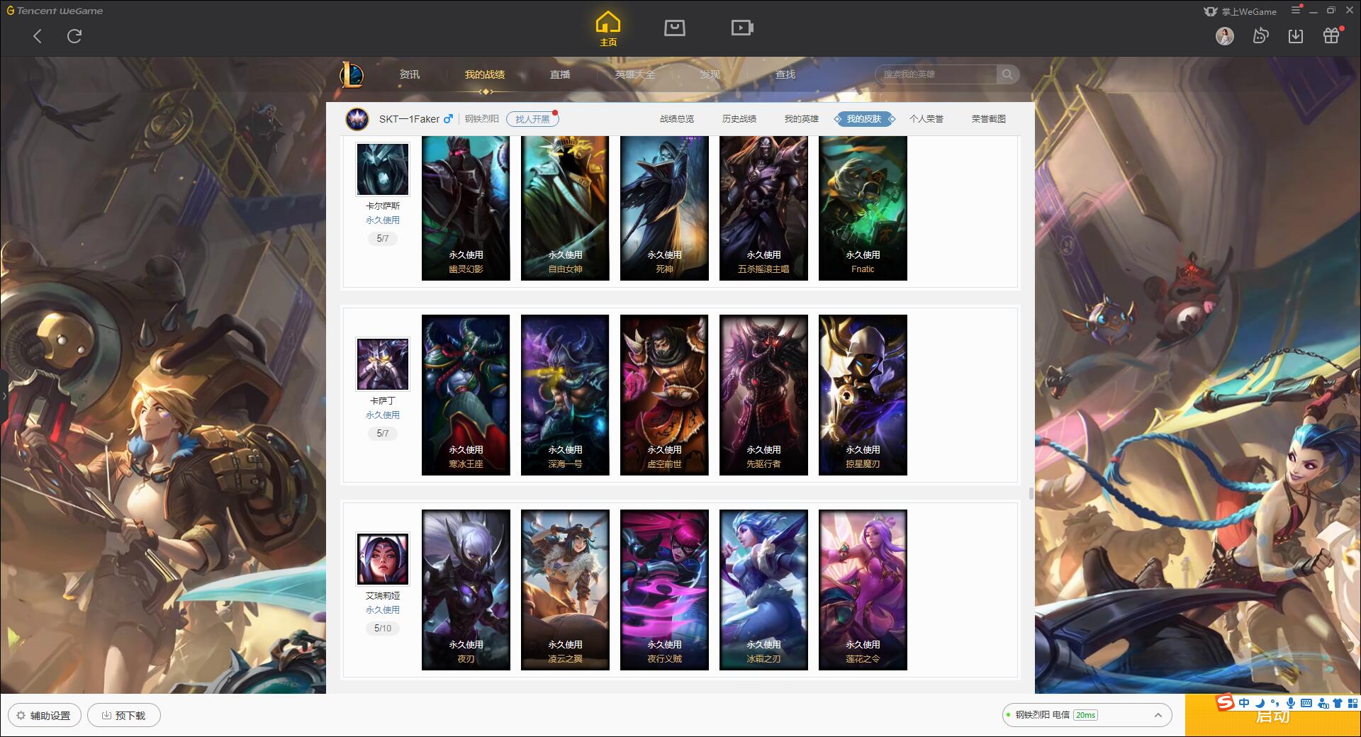Open user avatar in top right
The width and height of the screenshot is (1361, 737).
pos(1224,35)
